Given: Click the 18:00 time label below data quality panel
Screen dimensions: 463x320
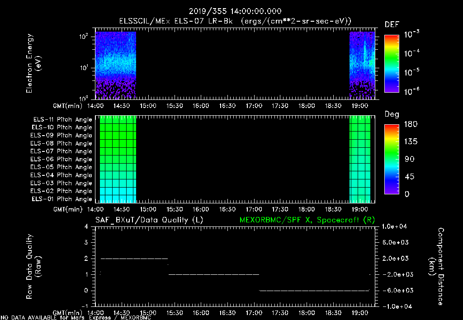Looking at the screenshot, I should pos(307,313).
